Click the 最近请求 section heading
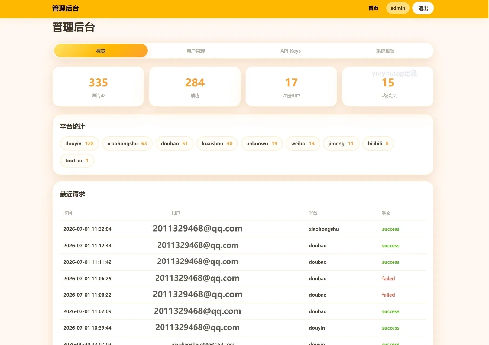489x345 pixels. click(72, 194)
